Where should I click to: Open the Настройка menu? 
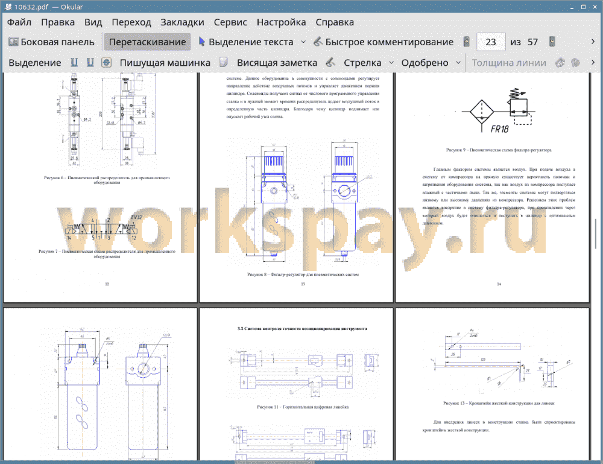281,22
